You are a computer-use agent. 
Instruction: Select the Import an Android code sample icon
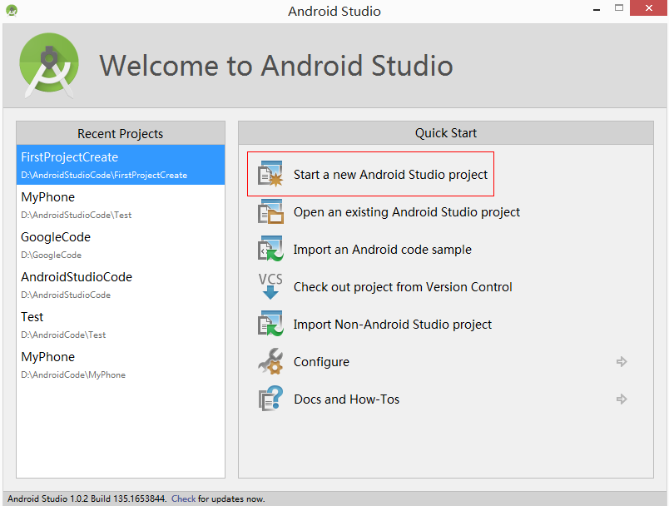(270, 249)
